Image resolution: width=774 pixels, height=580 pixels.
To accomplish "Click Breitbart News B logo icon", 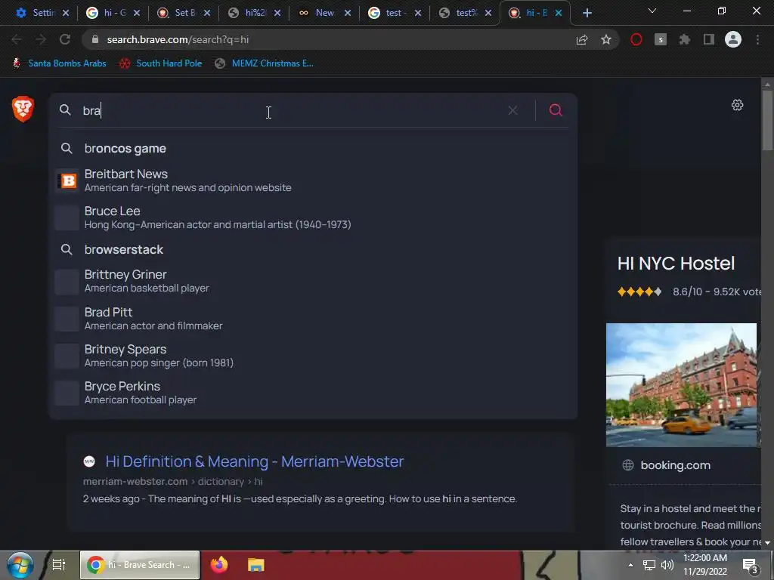I will (x=68, y=181).
